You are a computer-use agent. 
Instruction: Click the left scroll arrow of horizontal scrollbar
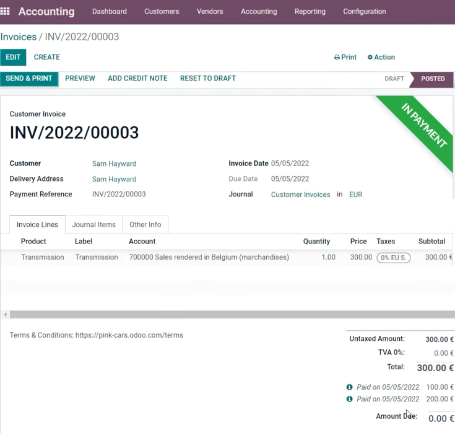tap(5, 314)
